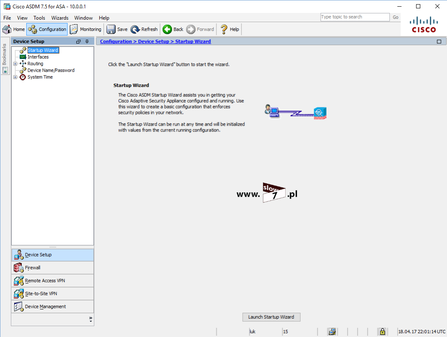Select Interfaces in Device Setup tree
The width and height of the screenshot is (447, 337).
38,57
